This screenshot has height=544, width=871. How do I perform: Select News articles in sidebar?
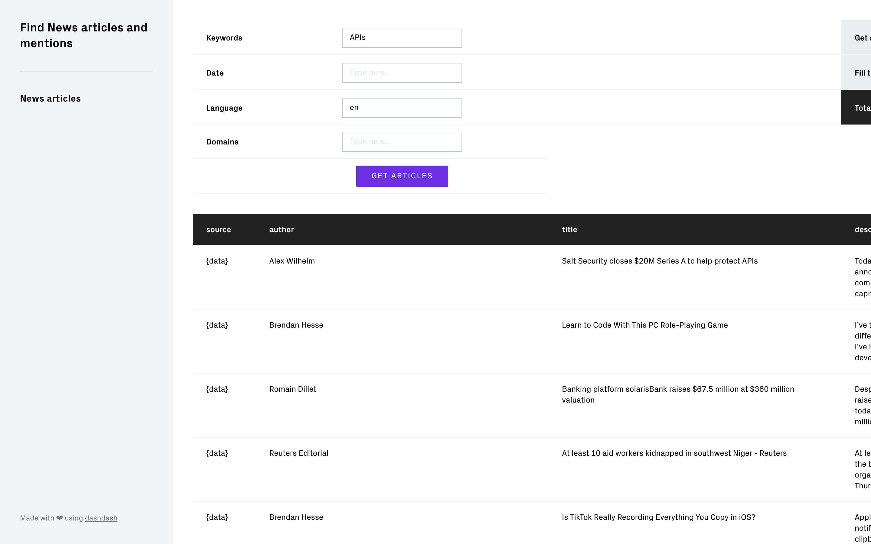51,99
